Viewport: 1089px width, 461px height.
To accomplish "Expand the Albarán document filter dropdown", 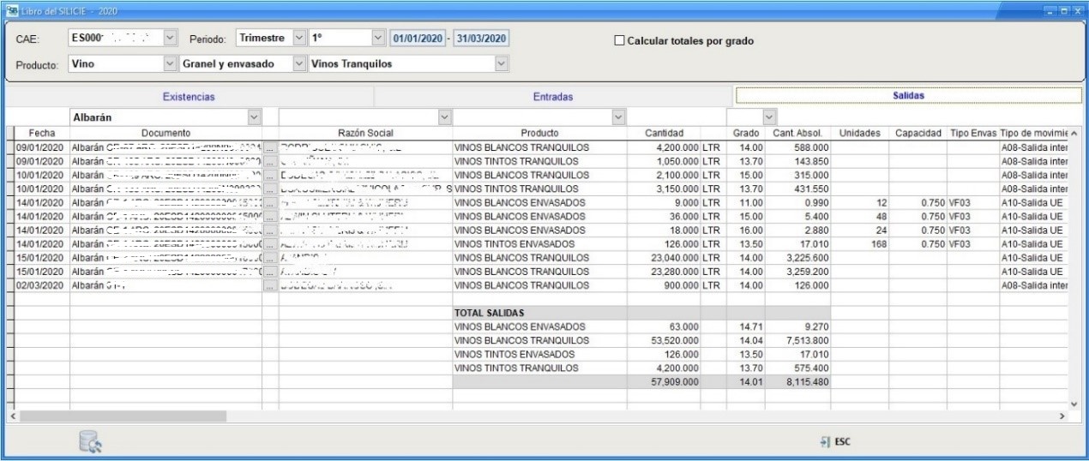I will [x=253, y=116].
